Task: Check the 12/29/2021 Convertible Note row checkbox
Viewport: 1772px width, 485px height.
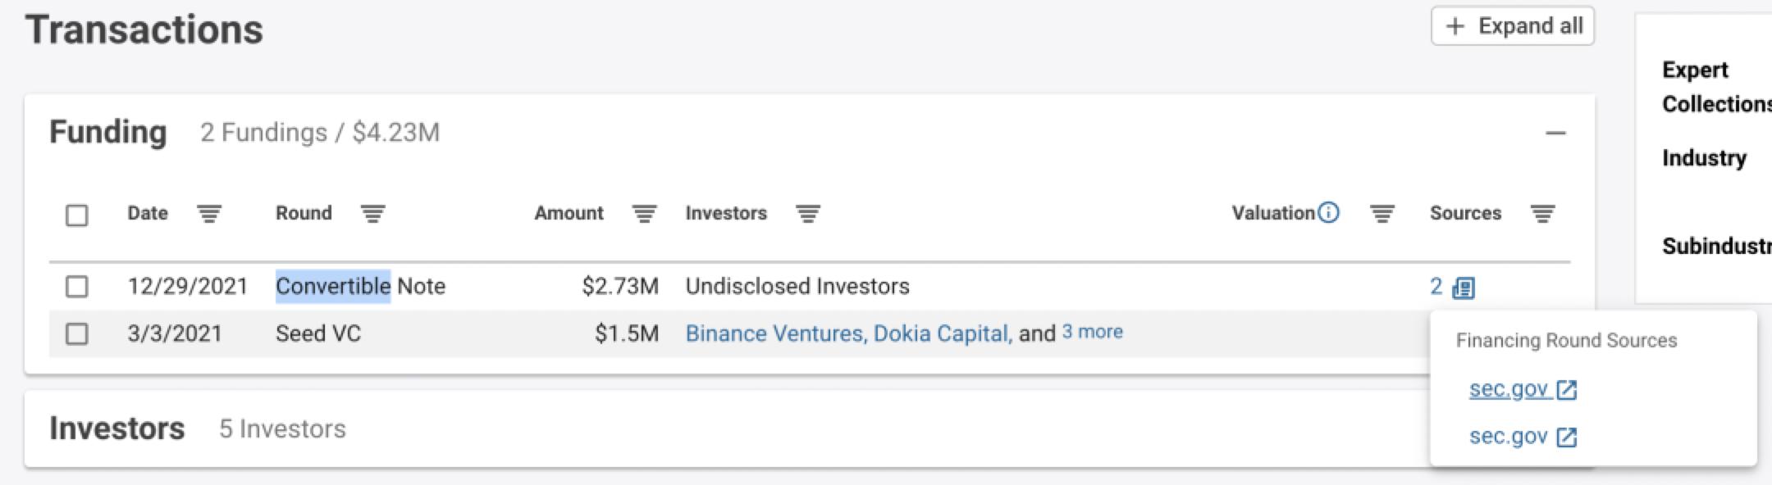Action: [x=77, y=287]
